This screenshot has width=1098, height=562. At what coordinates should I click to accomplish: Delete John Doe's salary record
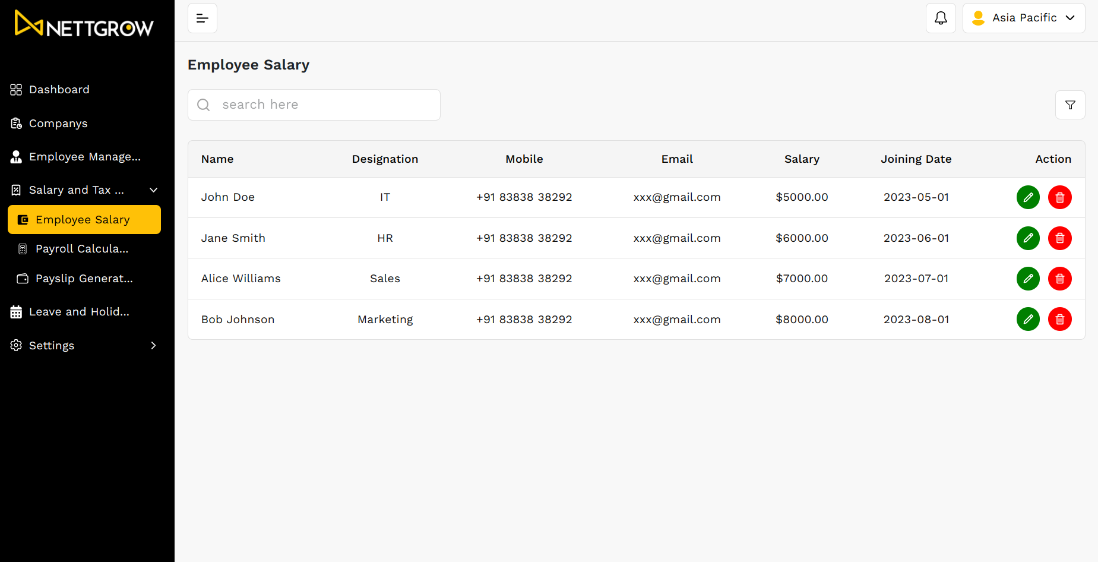point(1059,197)
